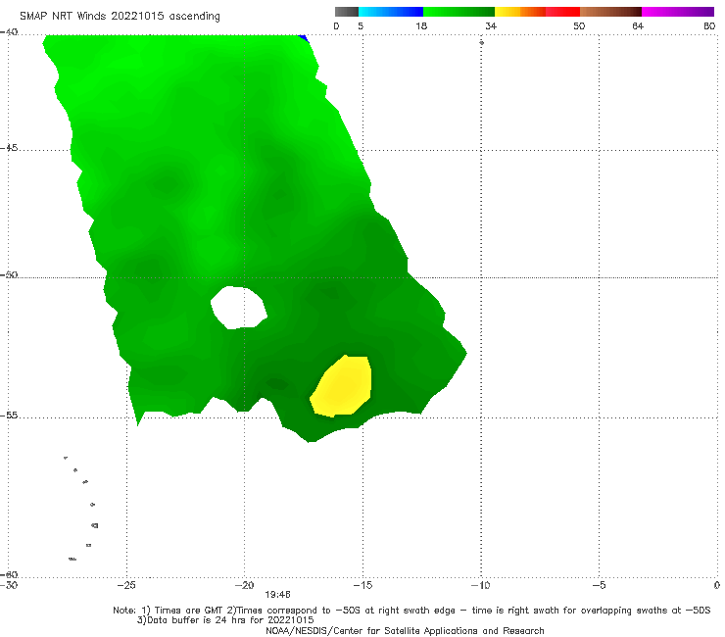Click the small blue patch at swath top edge
Image resolution: width=725 pixels, height=637 pixels.
(x=304, y=38)
